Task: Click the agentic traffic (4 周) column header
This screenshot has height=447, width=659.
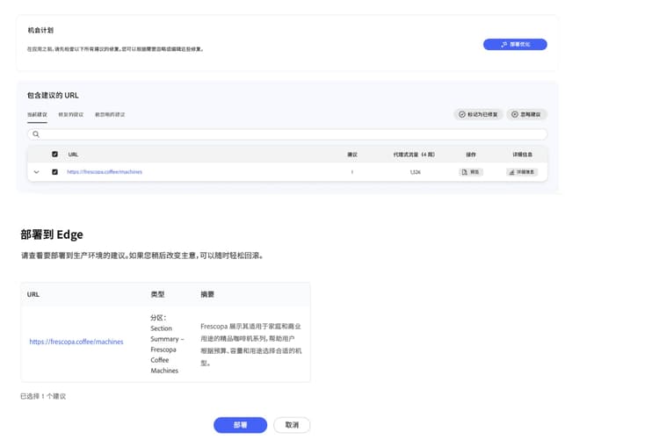Action: [x=414, y=155]
